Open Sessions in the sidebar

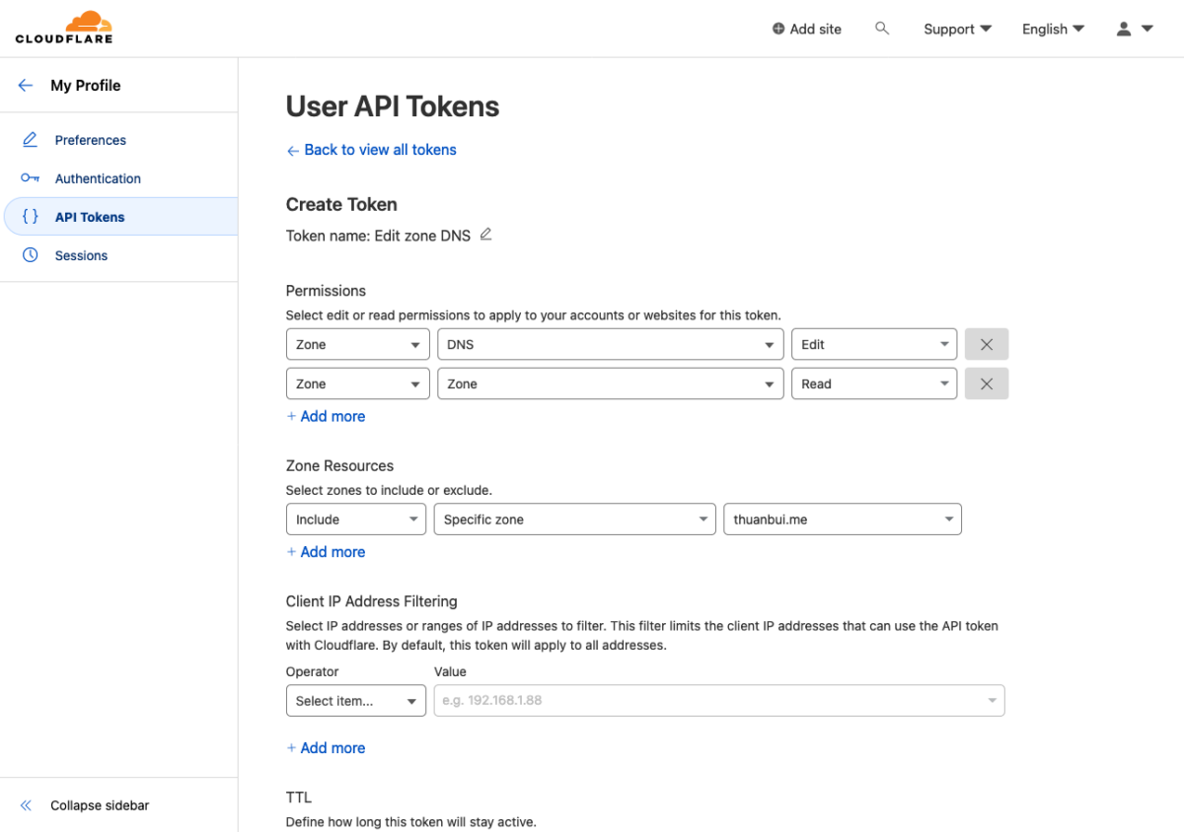click(x=81, y=255)
